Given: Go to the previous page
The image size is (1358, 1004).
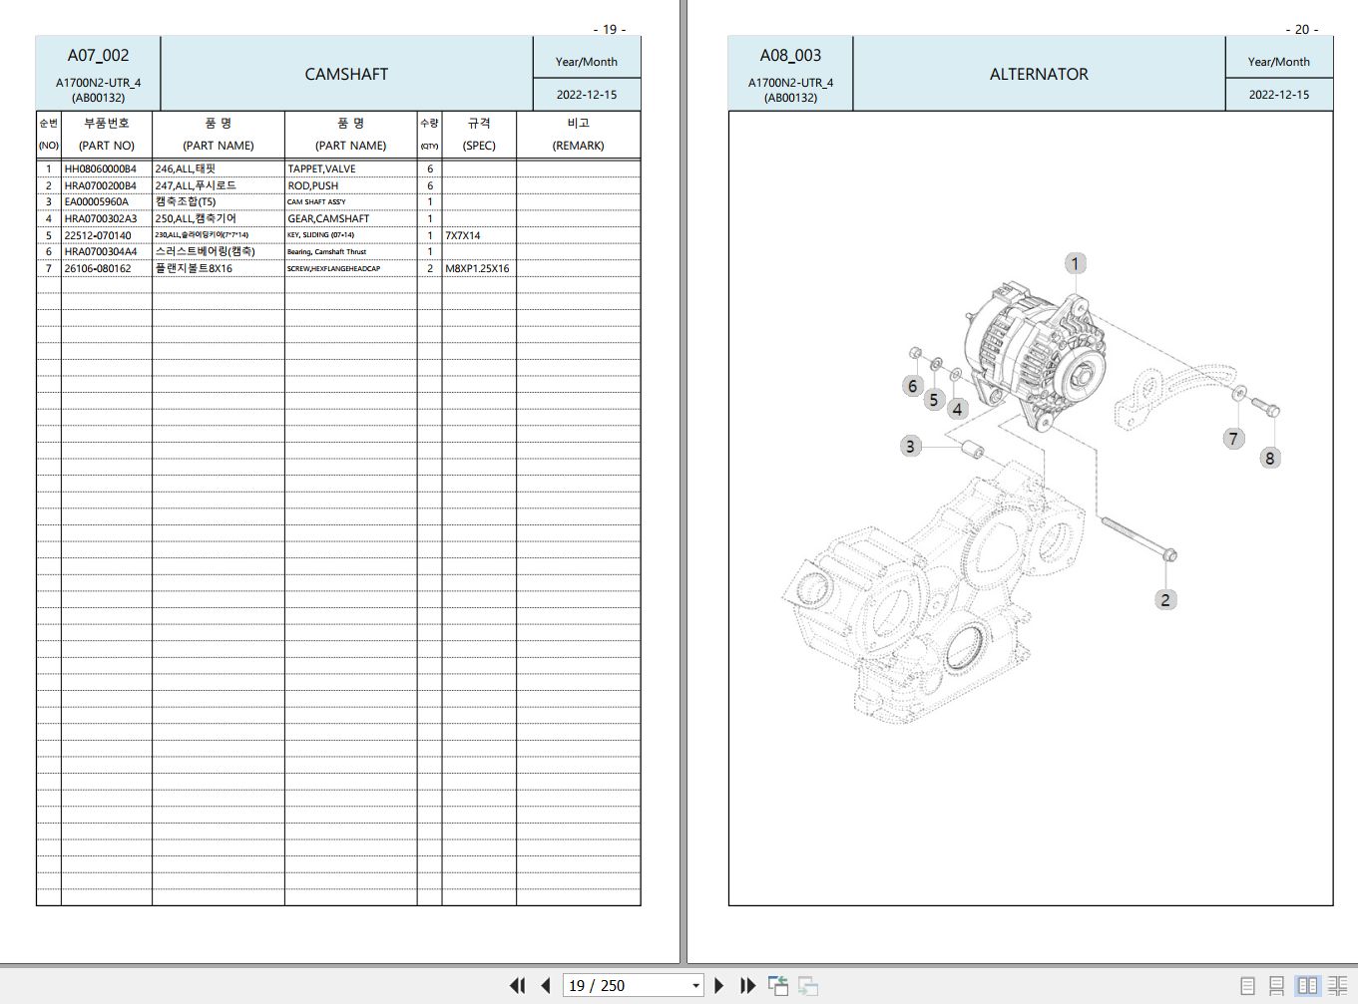Looking at the screenshot, I should (546, 986).
